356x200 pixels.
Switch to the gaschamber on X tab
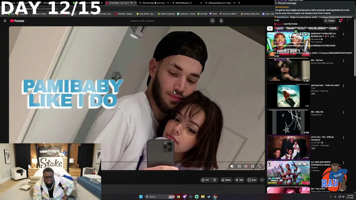click(x=220, y=3)
